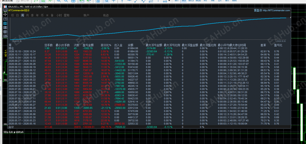Click the boxed icon below 清
Screen dimensions: 306x144
point(5,32)
